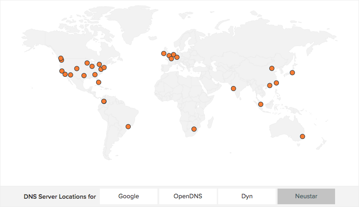Select the marker on Taiwan
The height and width of the screenshot is (207, 359).
pyautogui.click(x=276, y=83)
